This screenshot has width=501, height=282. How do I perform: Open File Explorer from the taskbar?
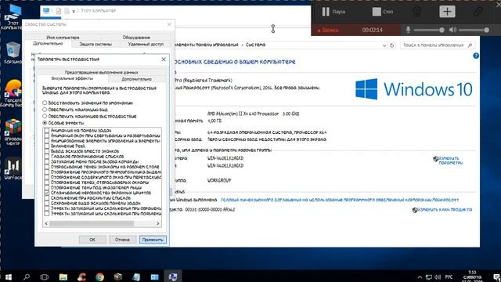tap(63, 277)
